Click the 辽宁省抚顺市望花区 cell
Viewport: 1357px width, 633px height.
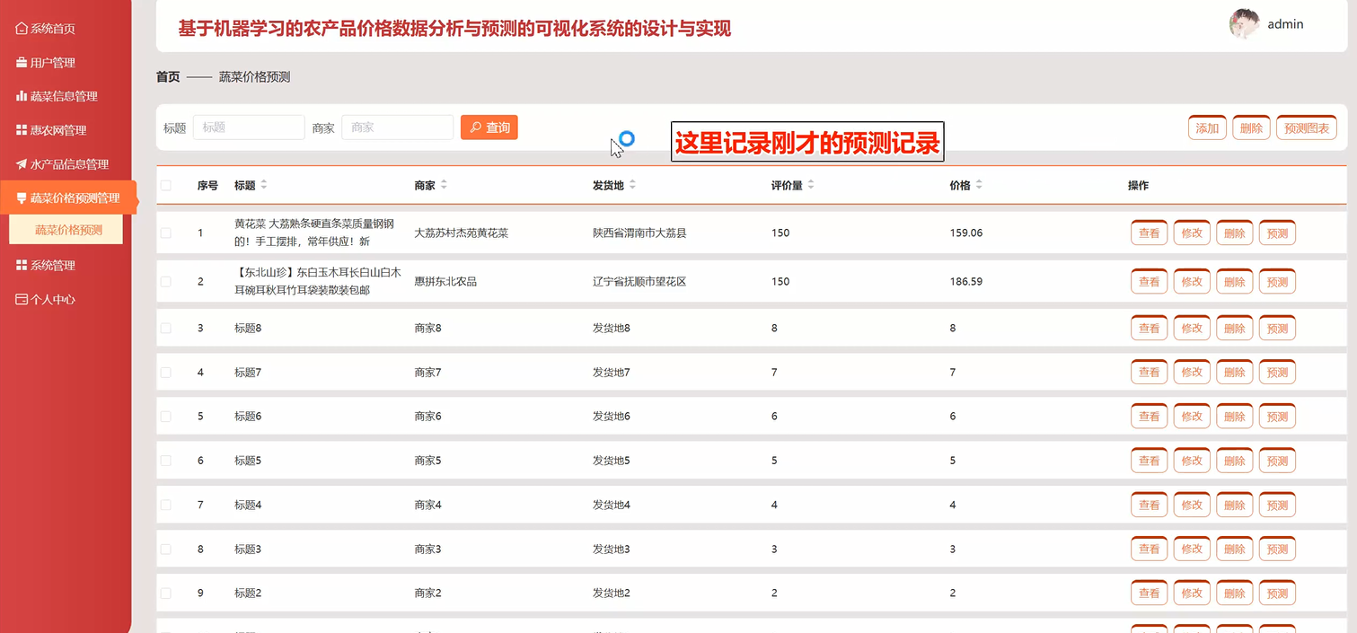(639, 281)
